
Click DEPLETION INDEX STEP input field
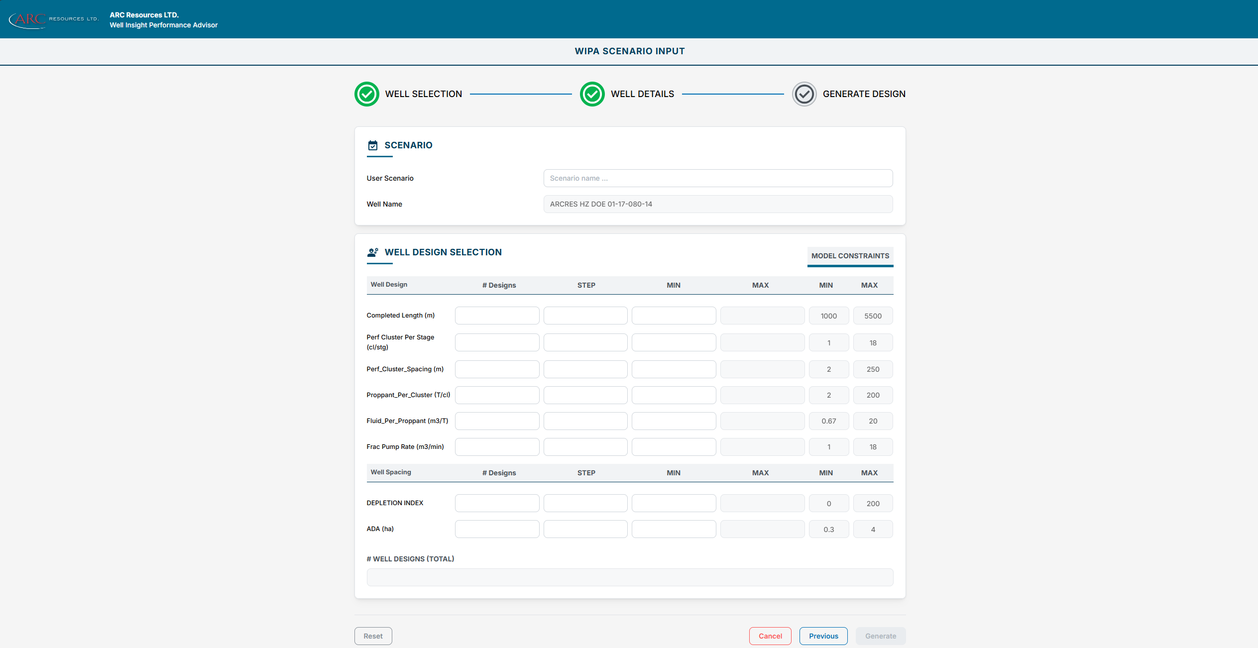coord(585,503)
